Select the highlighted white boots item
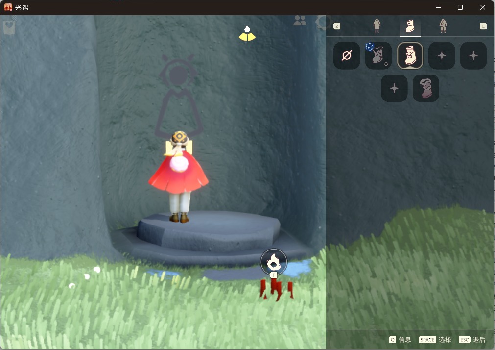 tap(410, 56)
